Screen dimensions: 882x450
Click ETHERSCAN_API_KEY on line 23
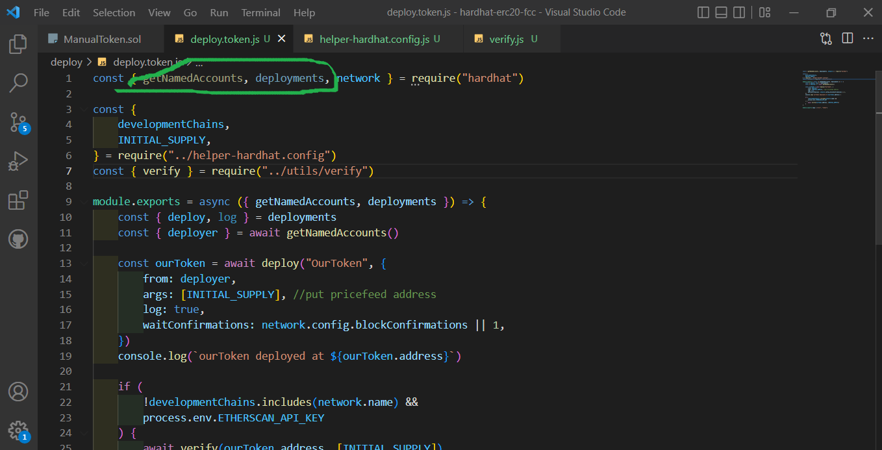[x=271, y=418]
